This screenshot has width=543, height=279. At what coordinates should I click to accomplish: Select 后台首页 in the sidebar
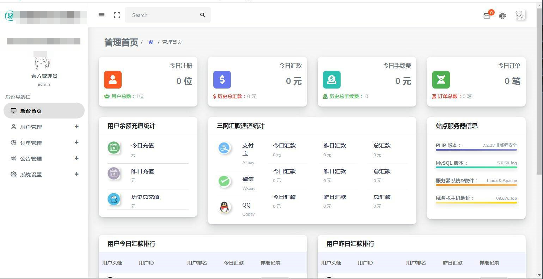(x=31, y=111)
